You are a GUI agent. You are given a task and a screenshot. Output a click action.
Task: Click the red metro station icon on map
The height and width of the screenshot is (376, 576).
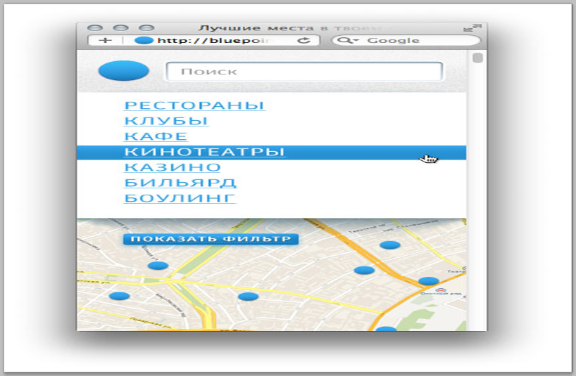(440, 290)
